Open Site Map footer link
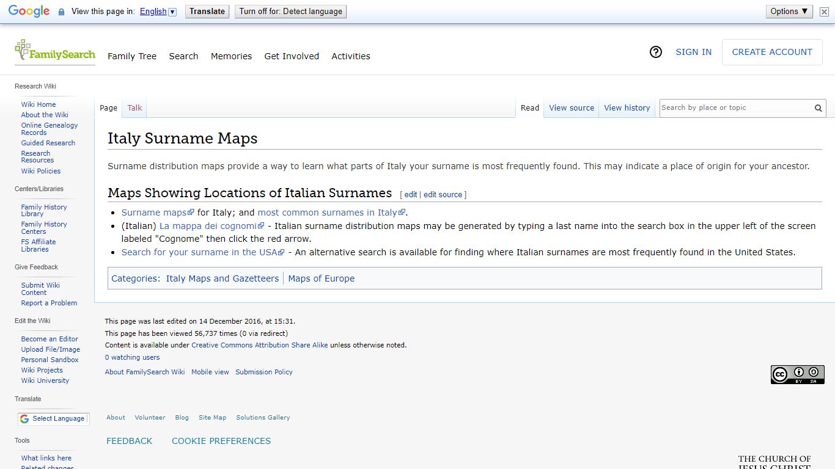Image resolution: width=835 pixels, height=469 pixels. pyautogui.click(x=212, y=418)
